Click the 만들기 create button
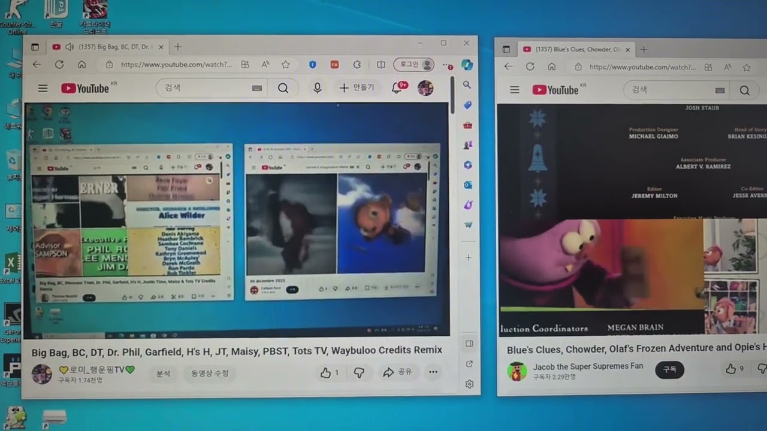 [x=357, y=88]
